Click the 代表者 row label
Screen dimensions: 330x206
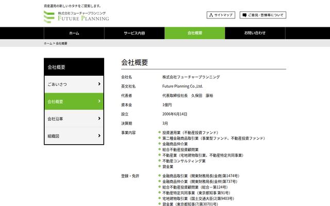[x=126, y=95]
